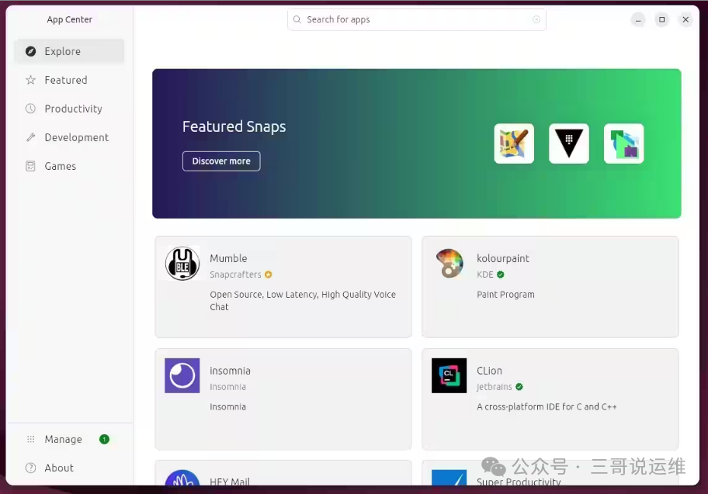
Task: Open the map-editor featured snap icon
Action: [x=514, y=143]
